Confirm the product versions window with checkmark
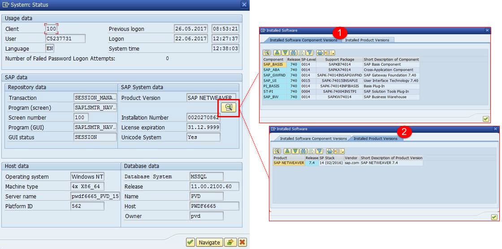The height and width of the screenshot is (249, 502). click(x=494, y=217)
